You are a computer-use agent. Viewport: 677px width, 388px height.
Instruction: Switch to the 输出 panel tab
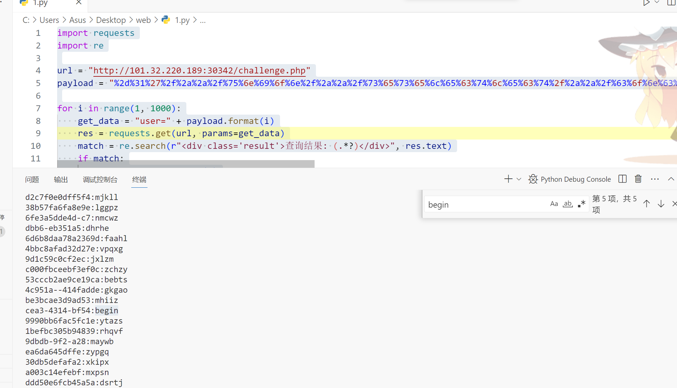pos(61,180)
